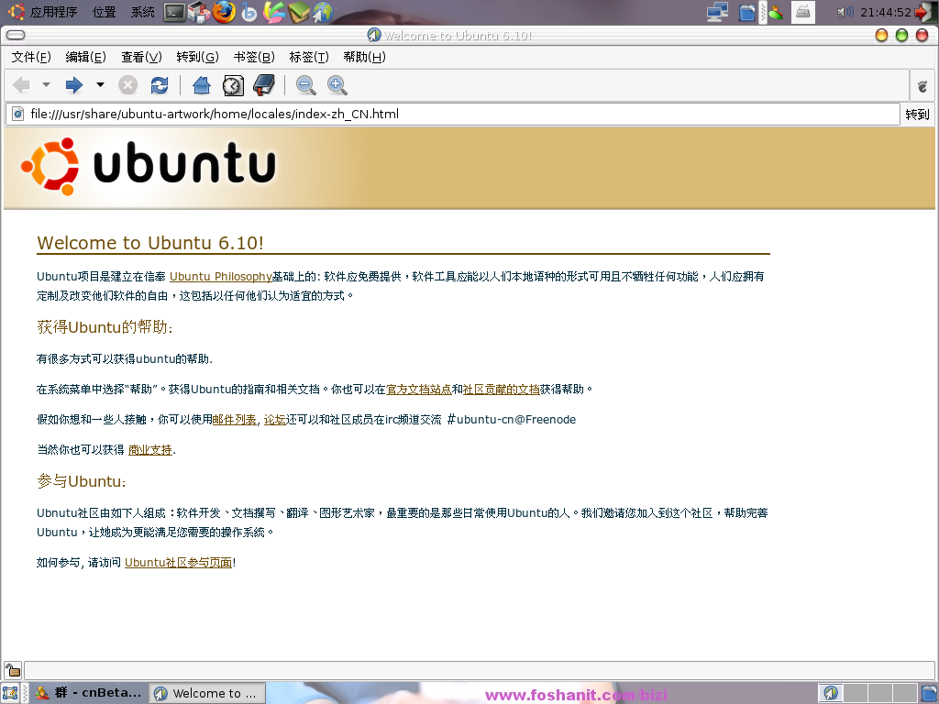Open the 标签(T) menu

(x=309, y=57)
